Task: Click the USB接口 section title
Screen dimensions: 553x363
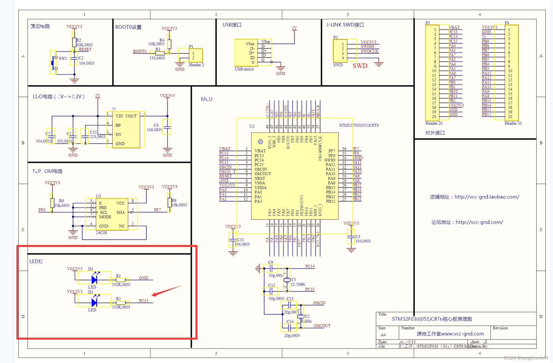Action: (x=232, y=25)
